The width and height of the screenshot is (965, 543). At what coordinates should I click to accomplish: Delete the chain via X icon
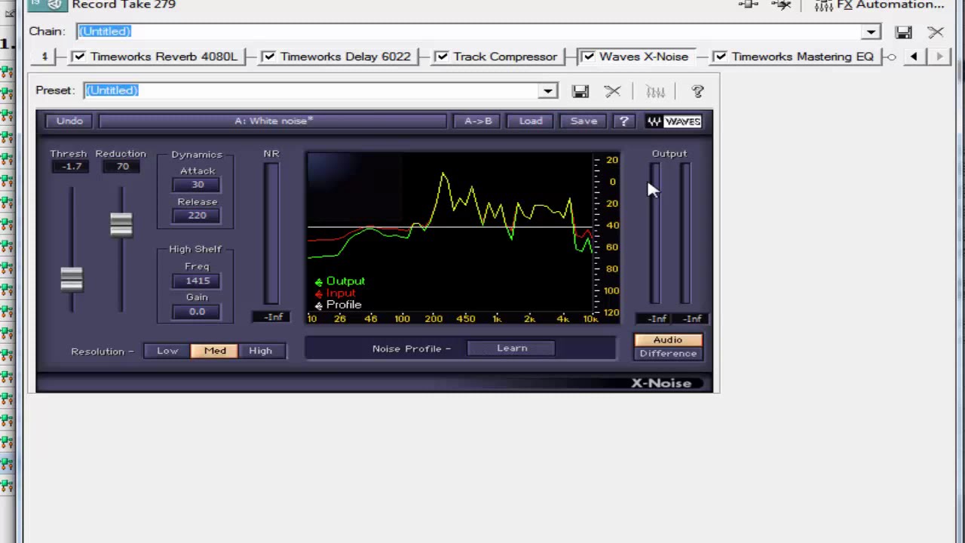click(x=936, y=32)
